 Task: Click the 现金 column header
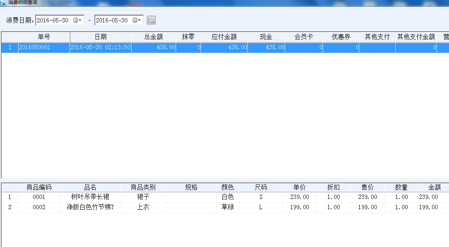(266, 37)
